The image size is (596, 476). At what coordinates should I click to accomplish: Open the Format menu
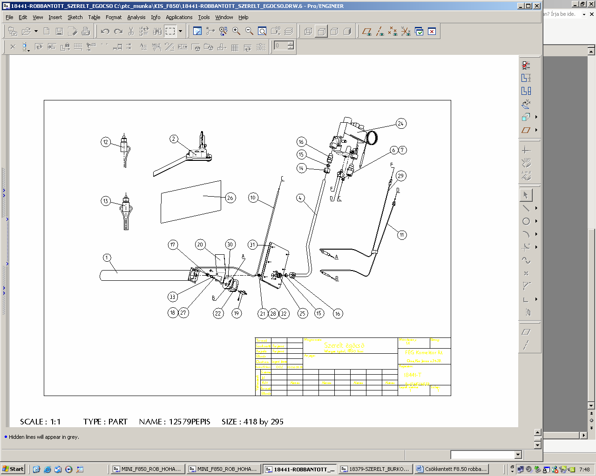click(x=114, y=17)
